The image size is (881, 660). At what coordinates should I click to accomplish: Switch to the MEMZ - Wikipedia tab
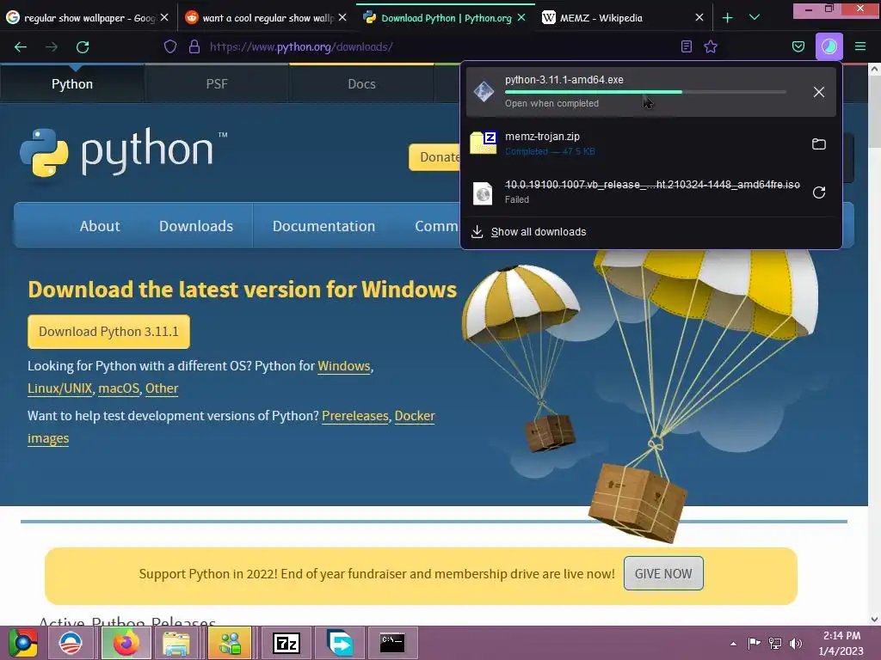(623, 18)
